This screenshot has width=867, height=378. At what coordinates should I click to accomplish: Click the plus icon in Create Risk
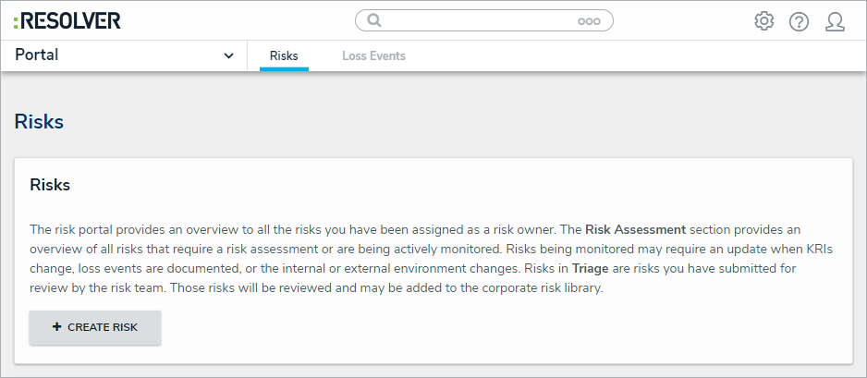click(57, 327)
